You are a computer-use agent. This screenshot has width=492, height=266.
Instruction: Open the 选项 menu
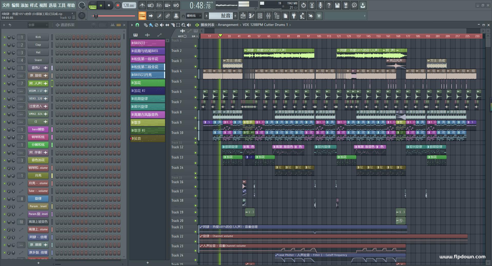coord(53,5)
